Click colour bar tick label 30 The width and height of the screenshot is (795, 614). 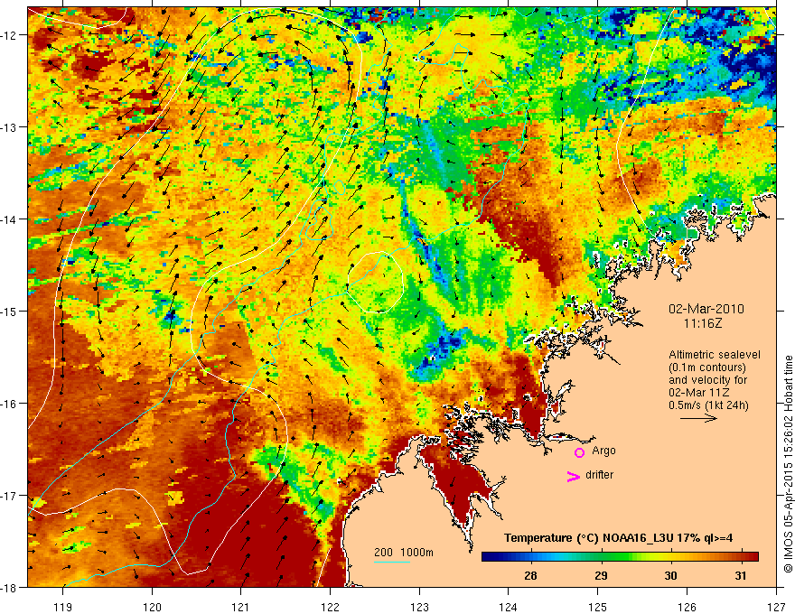click(x=670, y=575)
